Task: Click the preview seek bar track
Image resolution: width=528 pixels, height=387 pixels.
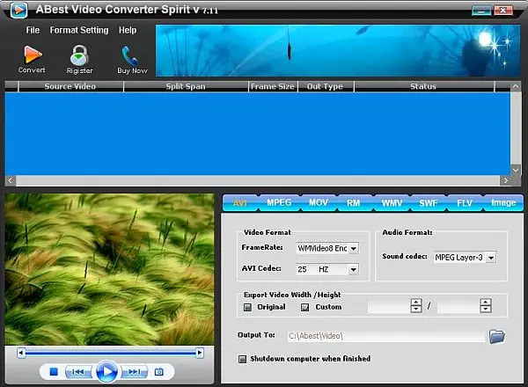Action: point(111,353)
